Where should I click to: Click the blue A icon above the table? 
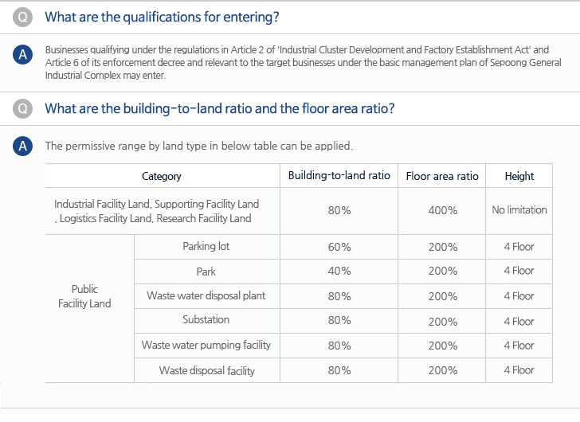(x=22, y=146)
